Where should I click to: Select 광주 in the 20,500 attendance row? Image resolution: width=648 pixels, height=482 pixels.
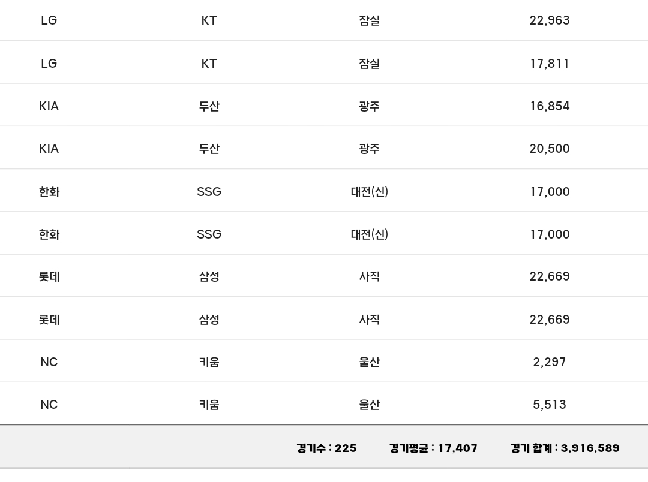pos(370,149)
